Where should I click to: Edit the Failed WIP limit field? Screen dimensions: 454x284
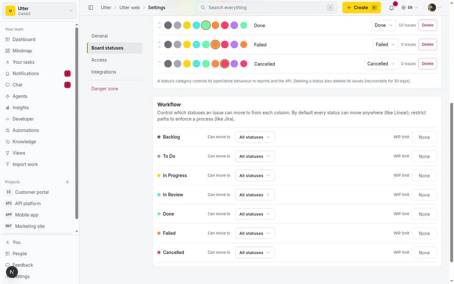[x=424, y=233]
